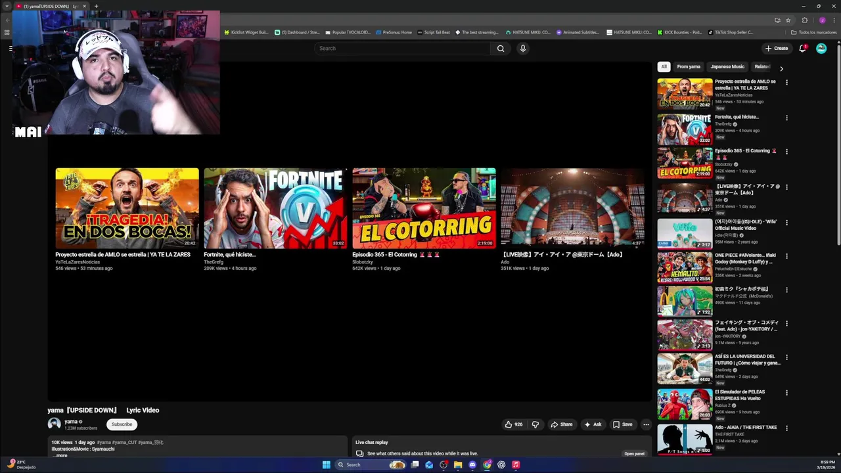Screen dimensions: 841x473
Task: Play the Fortnite endscreen video thumbnail
Action: [x=275, y=208]
